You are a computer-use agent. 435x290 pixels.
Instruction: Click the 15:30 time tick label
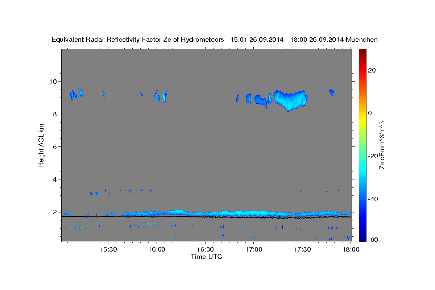click(108, 250)
